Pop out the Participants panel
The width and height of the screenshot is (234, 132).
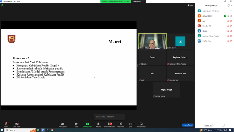tap(229, 5)
